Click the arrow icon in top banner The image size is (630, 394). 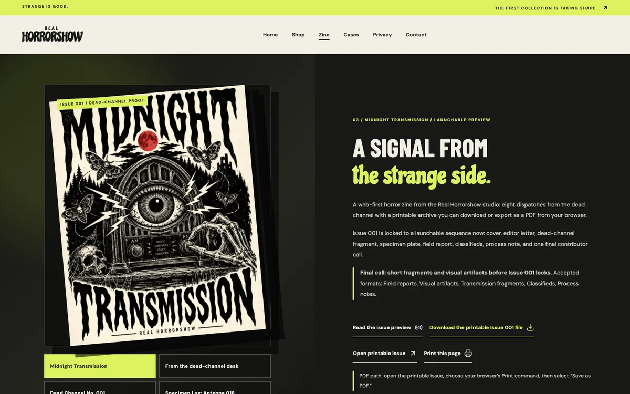coord(605,8)
